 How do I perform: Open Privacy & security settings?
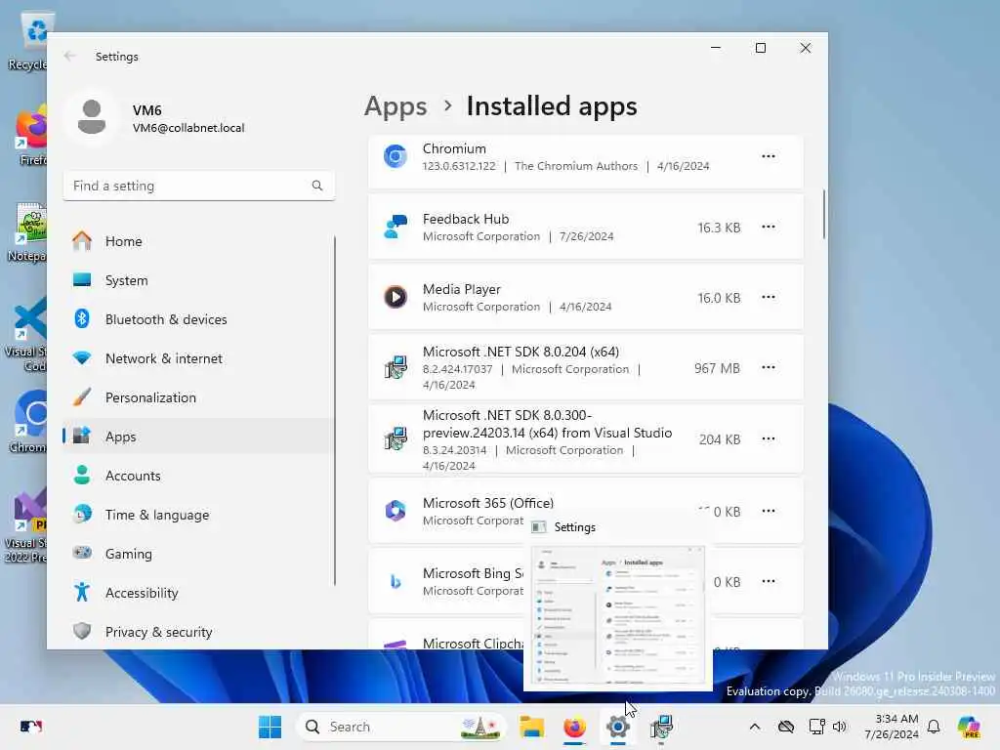[197, 632]
